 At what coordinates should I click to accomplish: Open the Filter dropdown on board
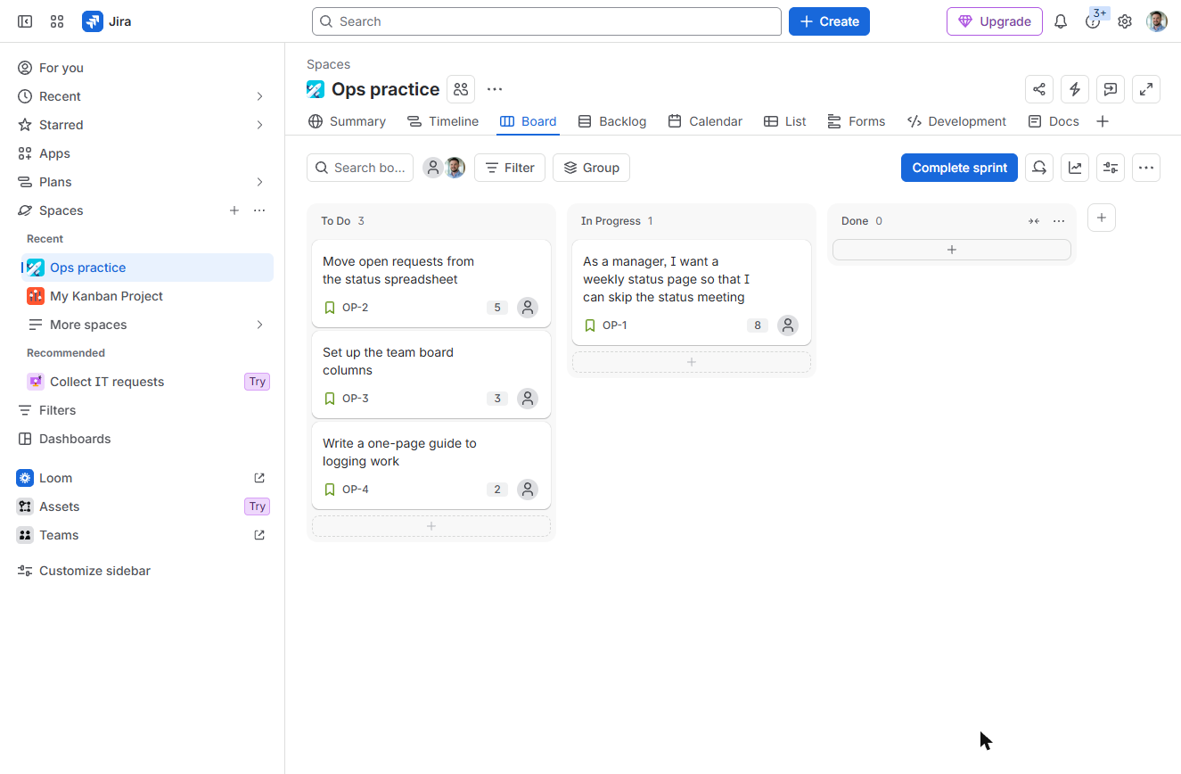click(x=510, y=168)
